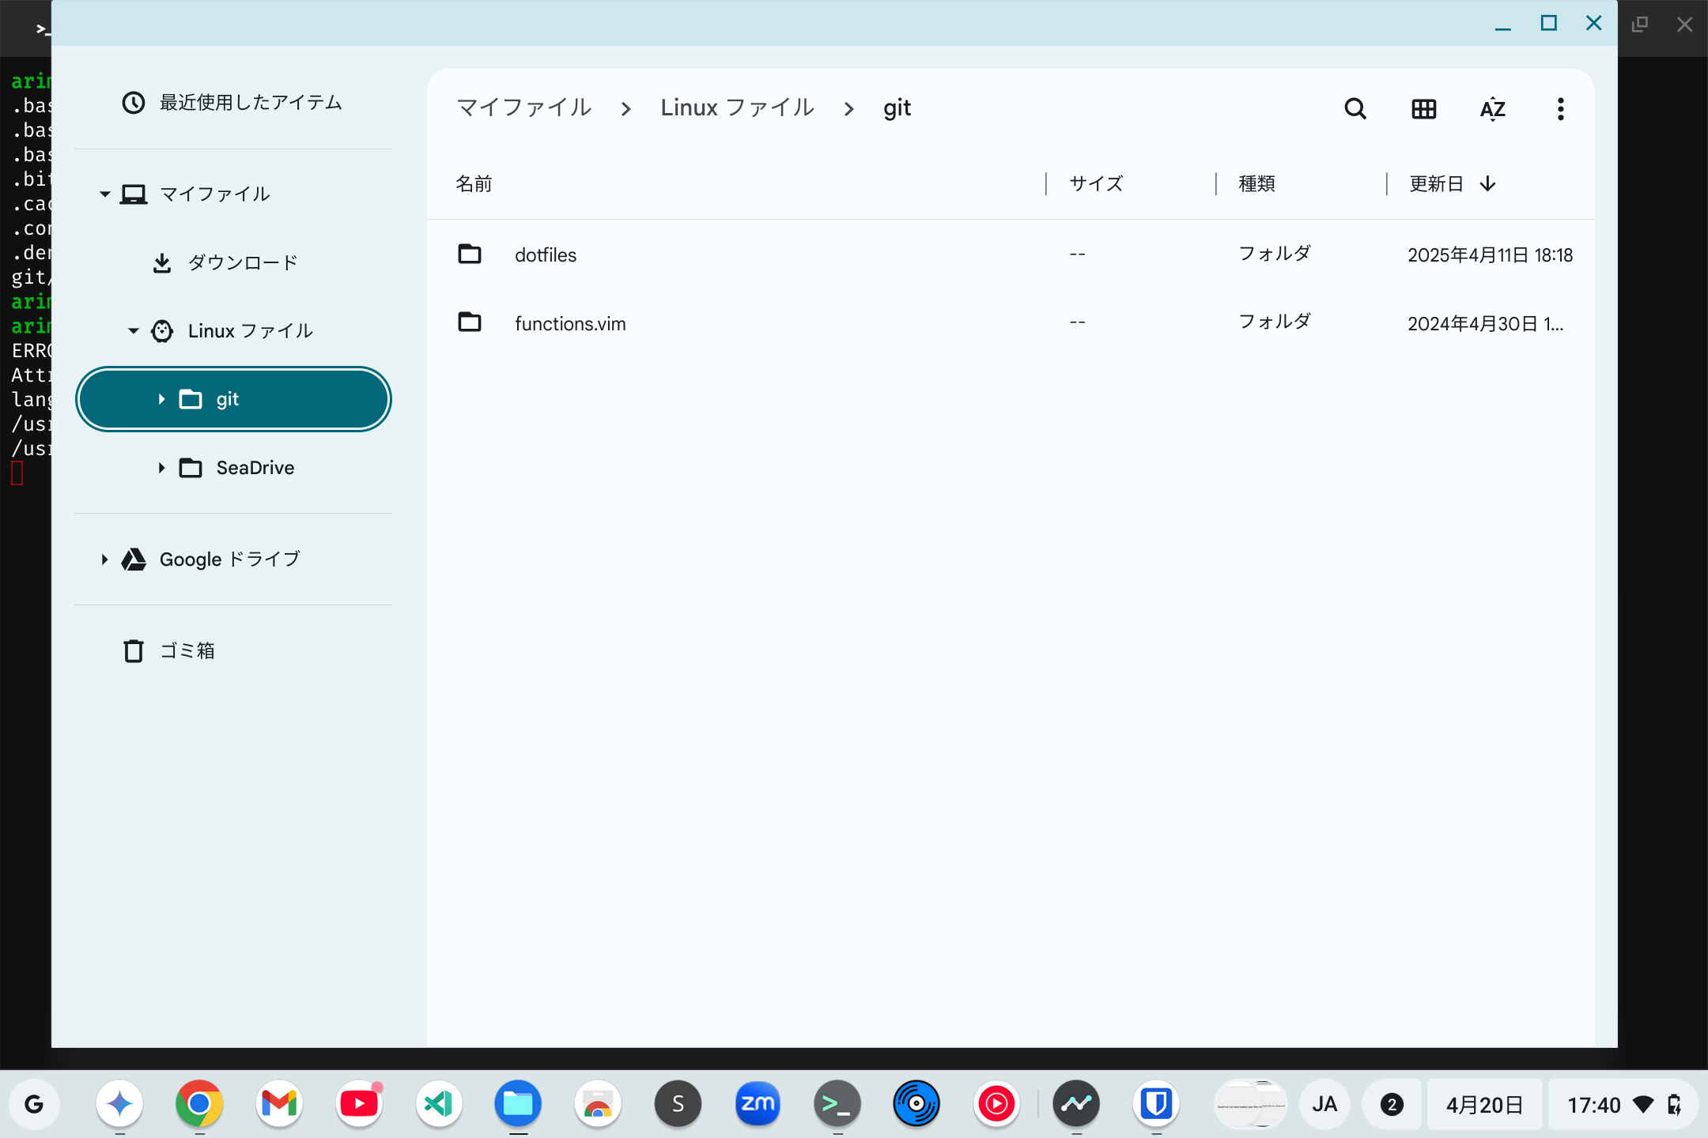Open YouTube Music from the shelf
Viewport: 1708px width, 1138px height.
pos(996,1104)
